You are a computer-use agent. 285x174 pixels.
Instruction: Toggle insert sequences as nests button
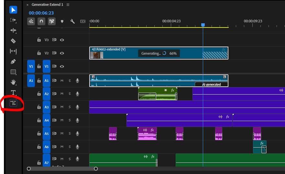pyautogui.click(x=31, y=21)
